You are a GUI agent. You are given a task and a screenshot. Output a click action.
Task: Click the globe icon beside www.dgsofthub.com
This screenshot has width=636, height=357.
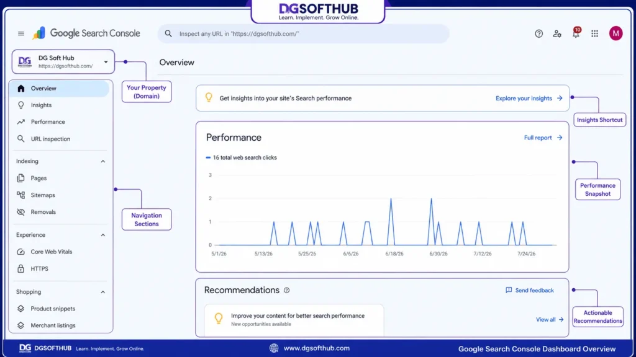(274, 348)
